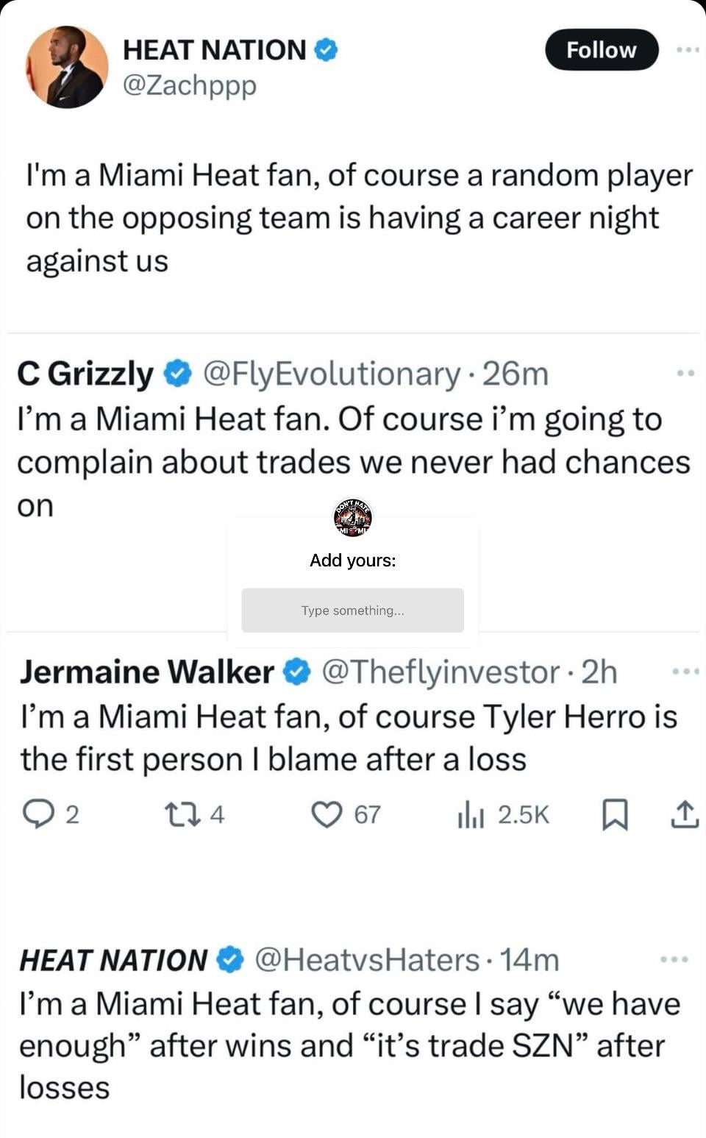Open the @FlyEvolutionary profile handle
Screen dimensions: 706x1138
pos(331,374)
